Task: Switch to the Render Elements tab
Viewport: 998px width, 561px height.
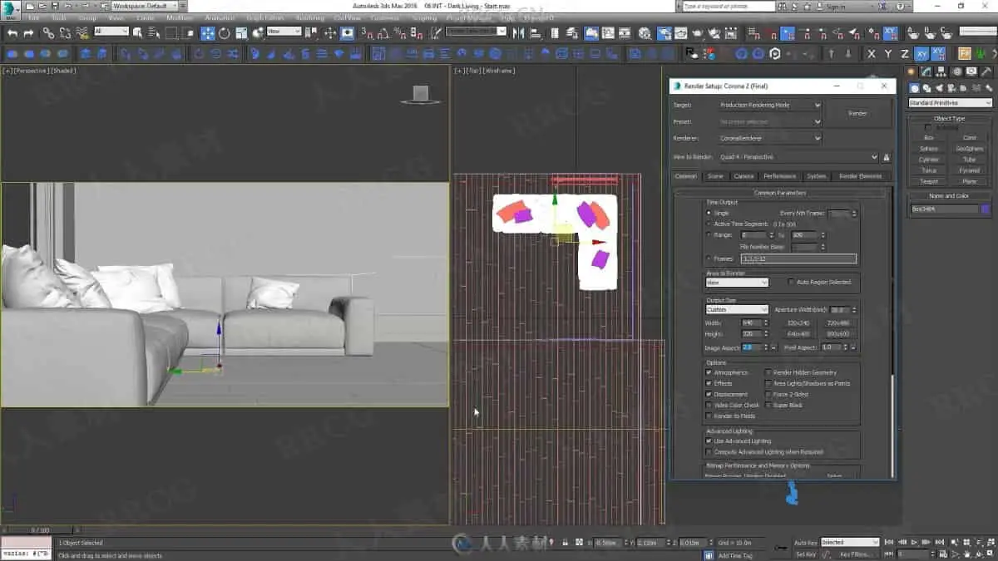Action: click(860, 176)
